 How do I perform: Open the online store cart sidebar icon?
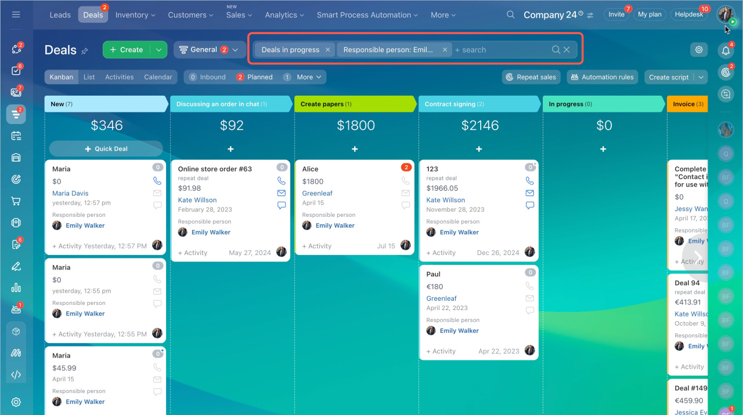pos(16,201)
